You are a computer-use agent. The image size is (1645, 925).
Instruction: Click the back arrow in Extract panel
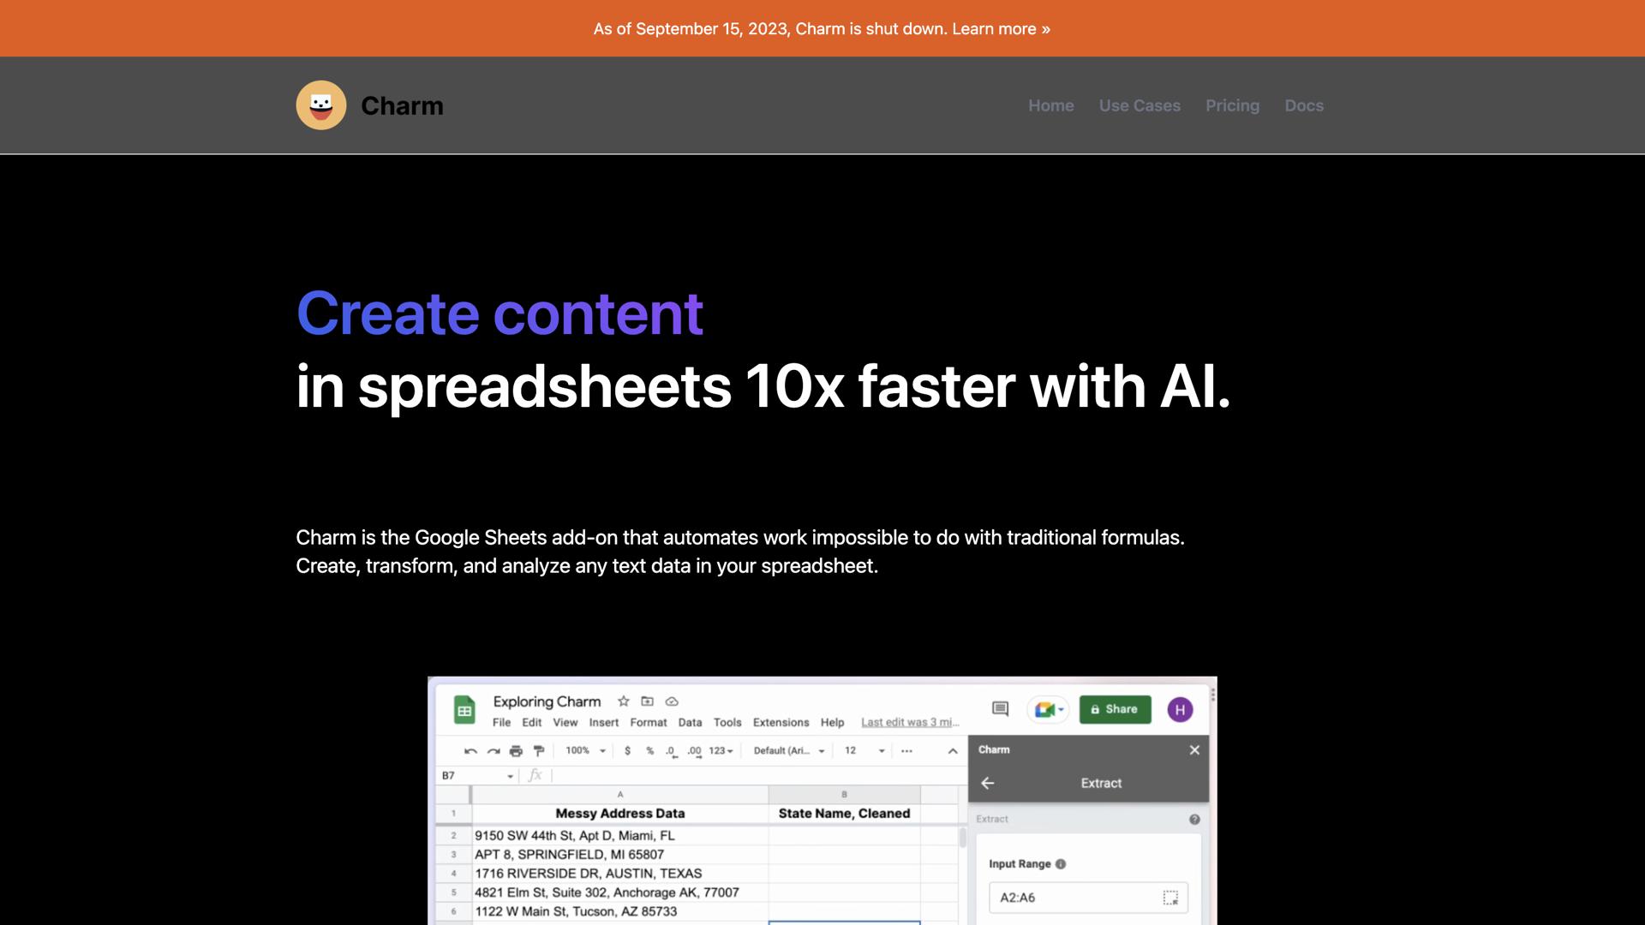tap(988, 783)
